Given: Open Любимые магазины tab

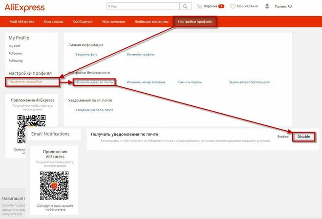Looking at the screenshot, I should pyautogui.click(x=151, y=21).
